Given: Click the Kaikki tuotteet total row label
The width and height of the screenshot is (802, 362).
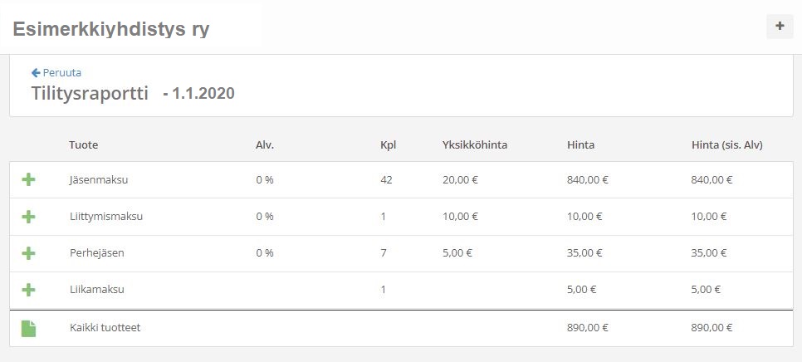Looking at the screenshot, I should tap(105, 328).
